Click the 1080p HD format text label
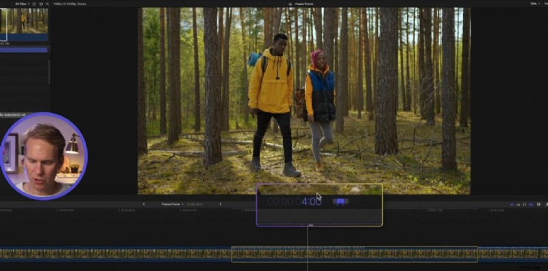 [x=69, y=4]
